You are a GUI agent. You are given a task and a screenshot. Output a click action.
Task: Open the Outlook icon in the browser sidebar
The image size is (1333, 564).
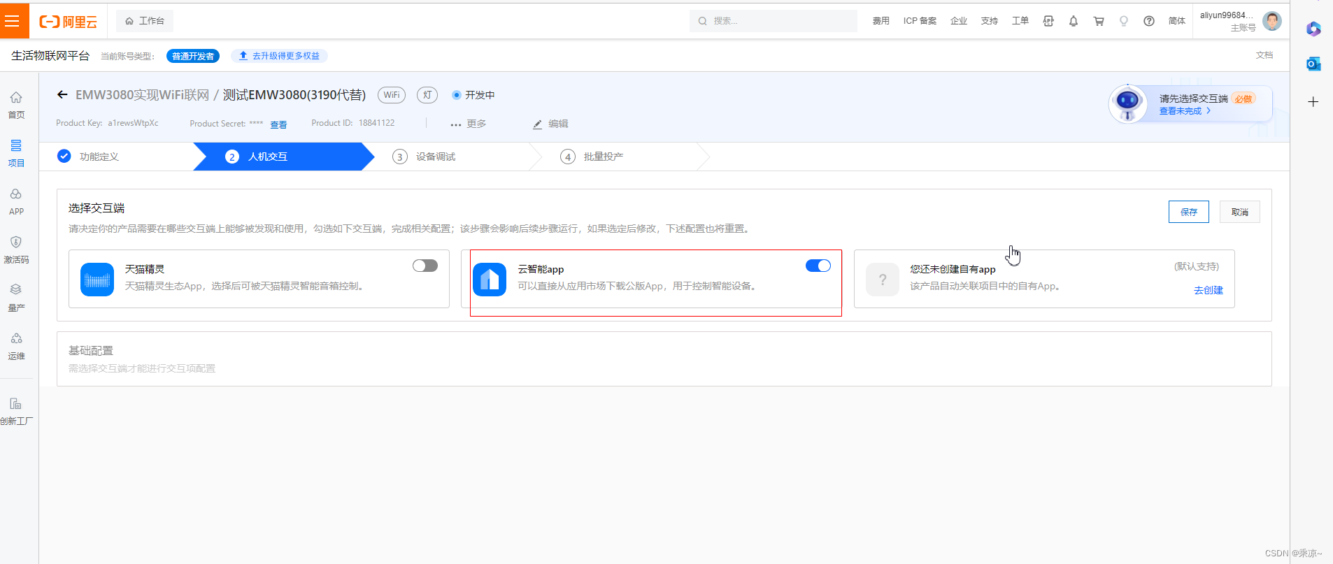click(x=1313, y=64)
